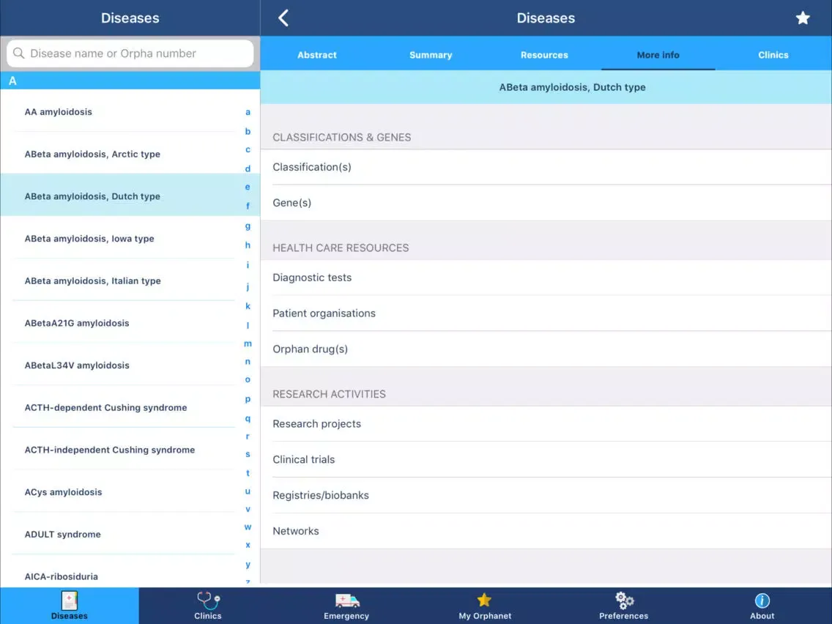832x624 pixels.
Task: Open the Diseases tab in bottom bar
Action: (x=70, y=606)
